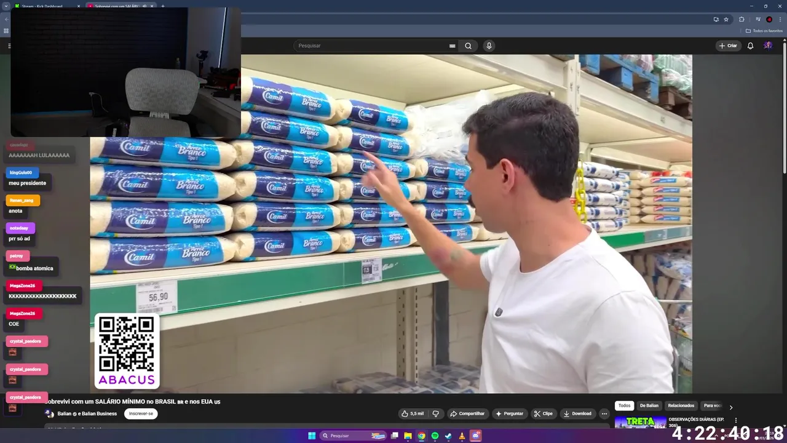Click chat username kingGulu00
The width and height of the screenshot is (787, 443).
tap(22, 173)
